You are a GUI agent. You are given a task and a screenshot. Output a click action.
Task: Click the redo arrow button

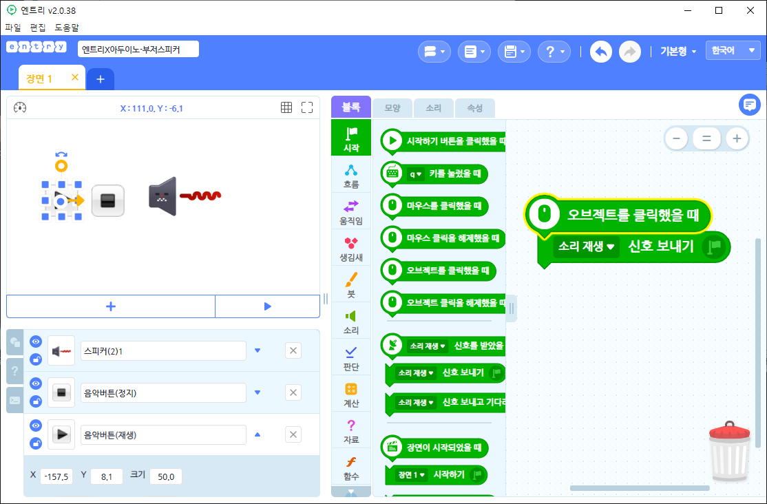[x=630, y=52]
